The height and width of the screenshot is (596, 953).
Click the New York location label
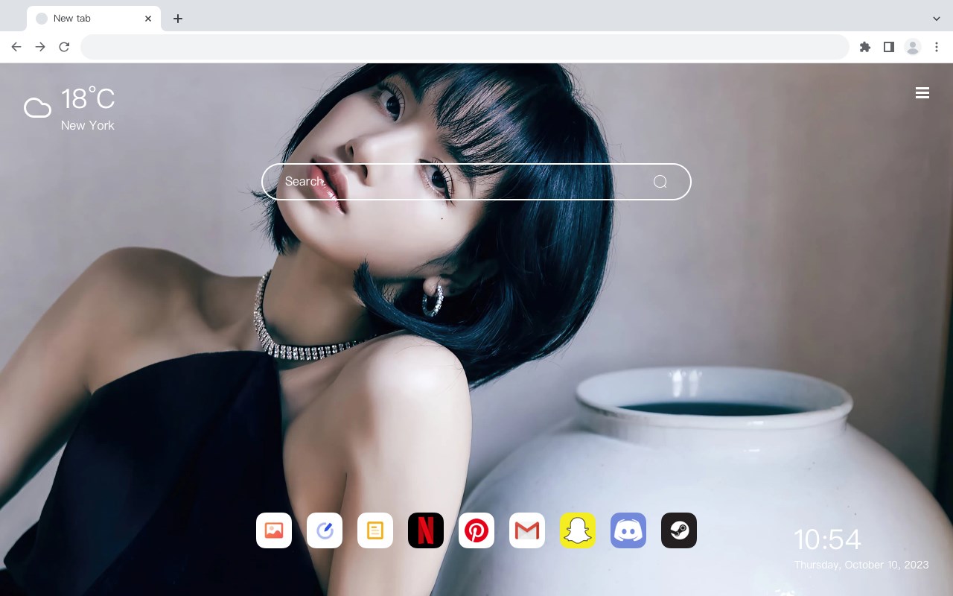88,125
